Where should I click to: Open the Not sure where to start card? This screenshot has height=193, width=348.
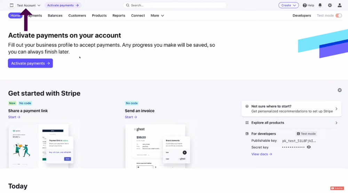pos(291,109)
